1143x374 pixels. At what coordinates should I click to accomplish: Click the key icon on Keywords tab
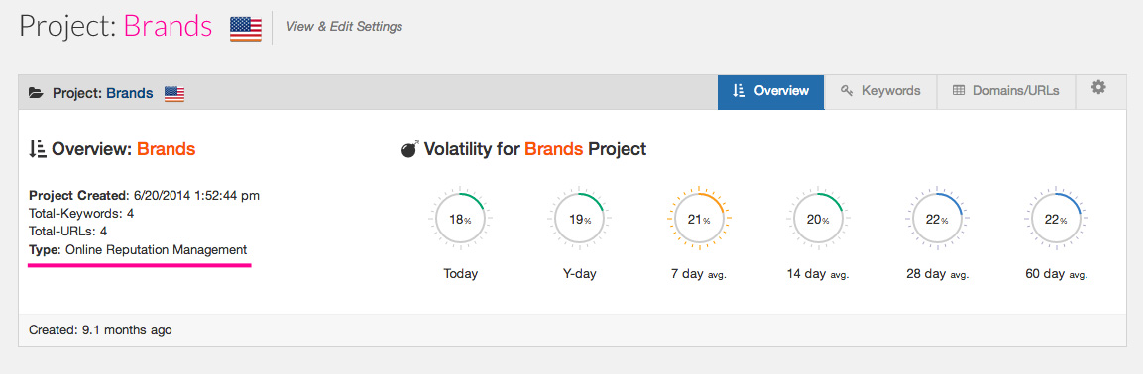pos(847,91)
